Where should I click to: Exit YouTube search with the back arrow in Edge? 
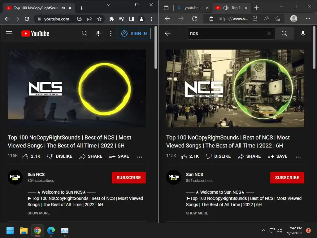[x=167, y=33]
